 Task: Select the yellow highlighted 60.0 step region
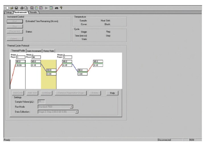(x=49, y=80)
